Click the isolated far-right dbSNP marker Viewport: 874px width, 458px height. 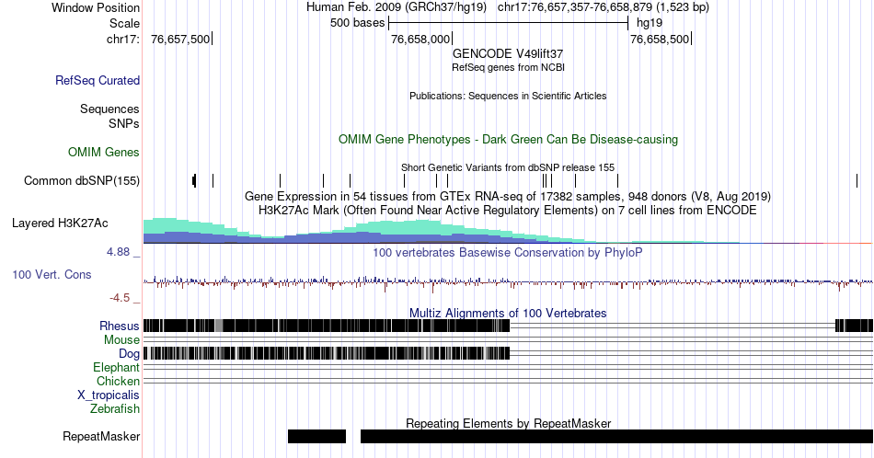click(x=857, y=180)
